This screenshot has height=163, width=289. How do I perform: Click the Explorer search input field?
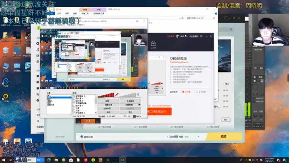[200, 18]
